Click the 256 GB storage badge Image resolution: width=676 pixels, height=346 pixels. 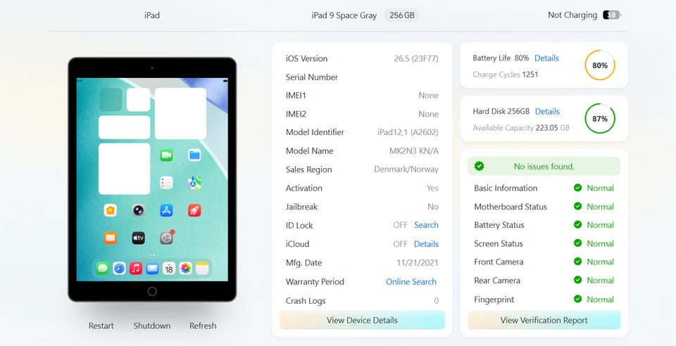[402, 15]
